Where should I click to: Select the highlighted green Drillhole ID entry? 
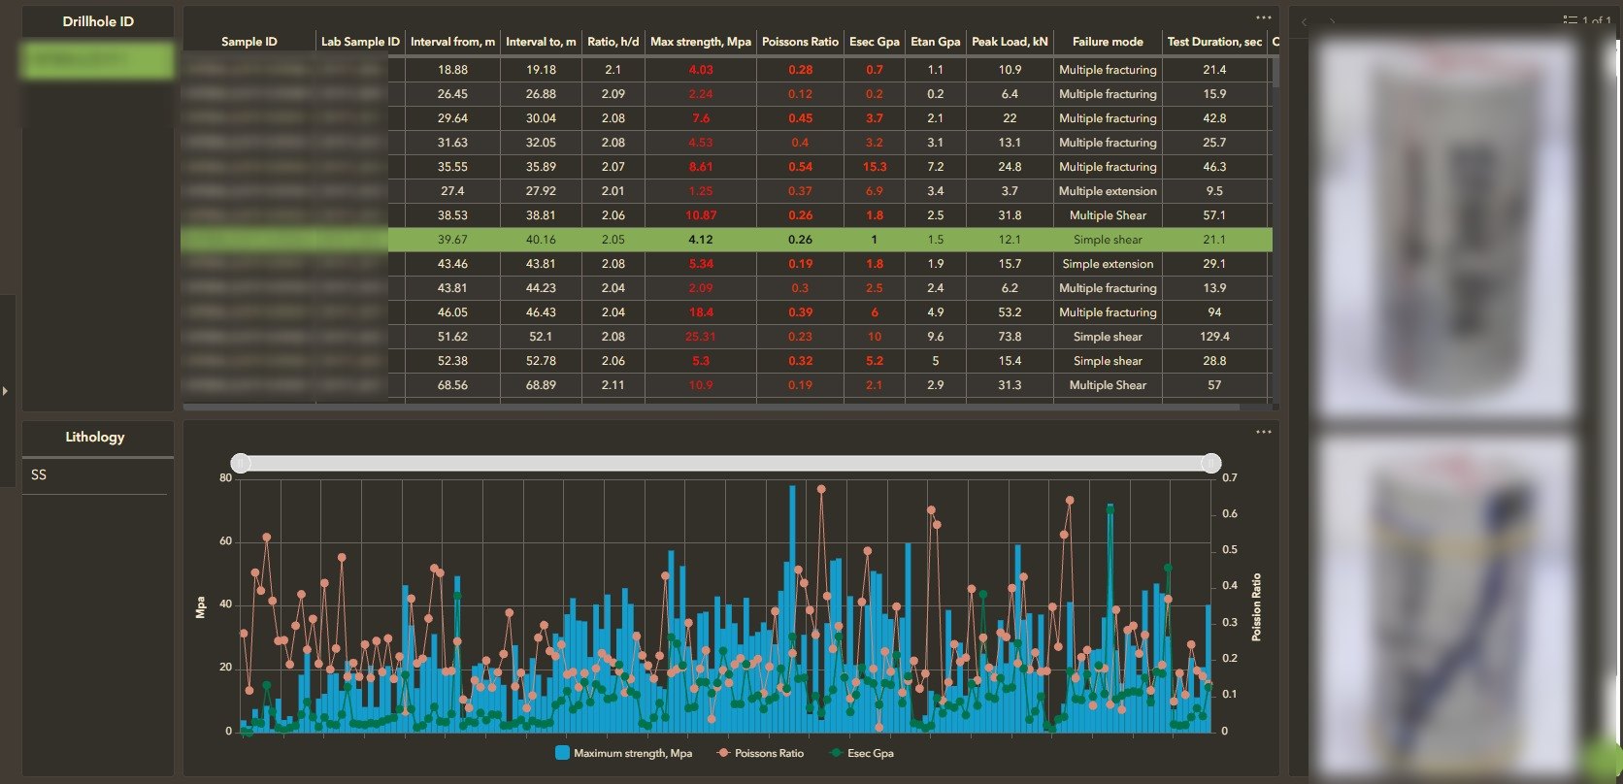coord(97,59)
